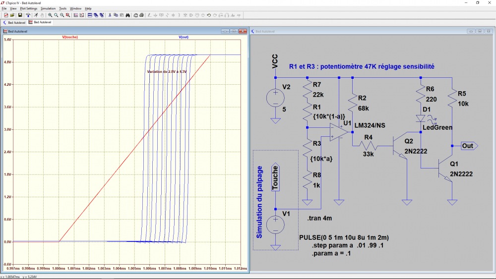
Task: Click the Open file folder icon
Action: [x=12, y=15]
